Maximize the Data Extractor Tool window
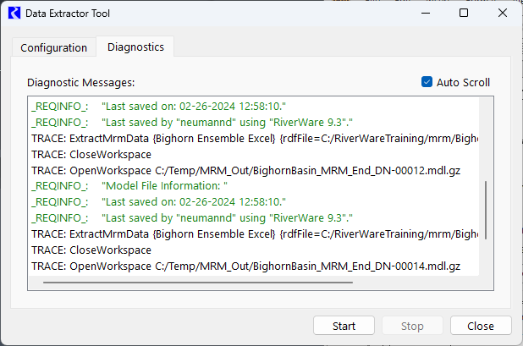This screenshot has width=523, height=346. 464,14
